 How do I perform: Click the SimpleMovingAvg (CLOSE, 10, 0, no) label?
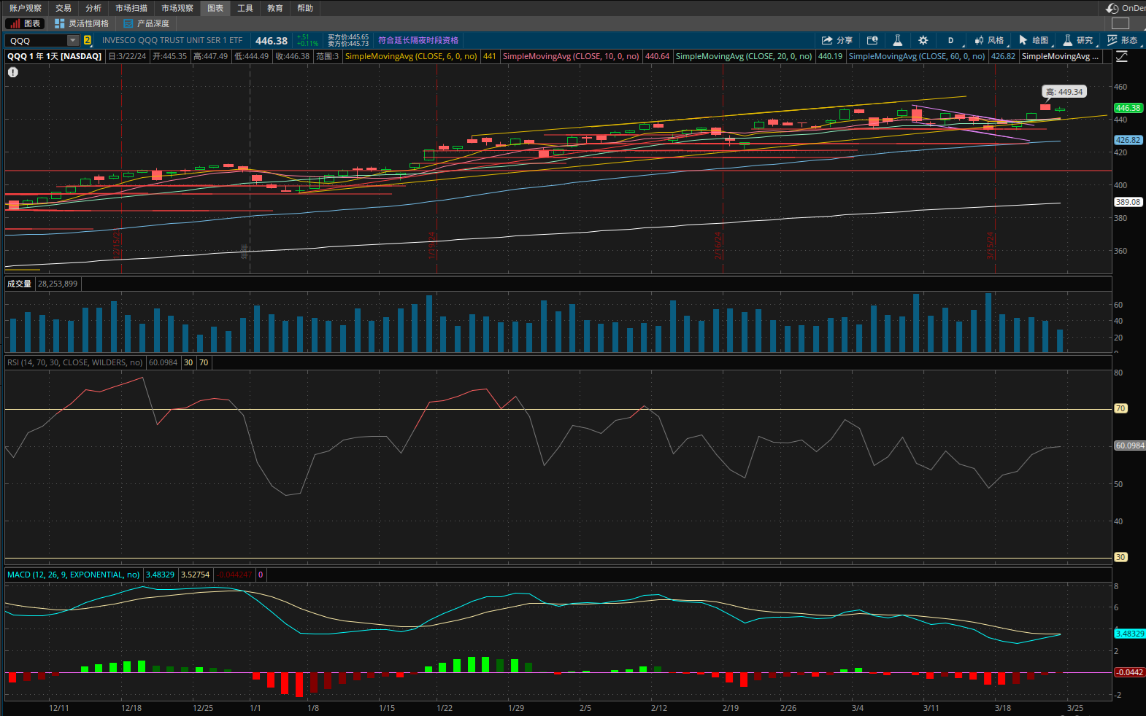pos(571,56)
